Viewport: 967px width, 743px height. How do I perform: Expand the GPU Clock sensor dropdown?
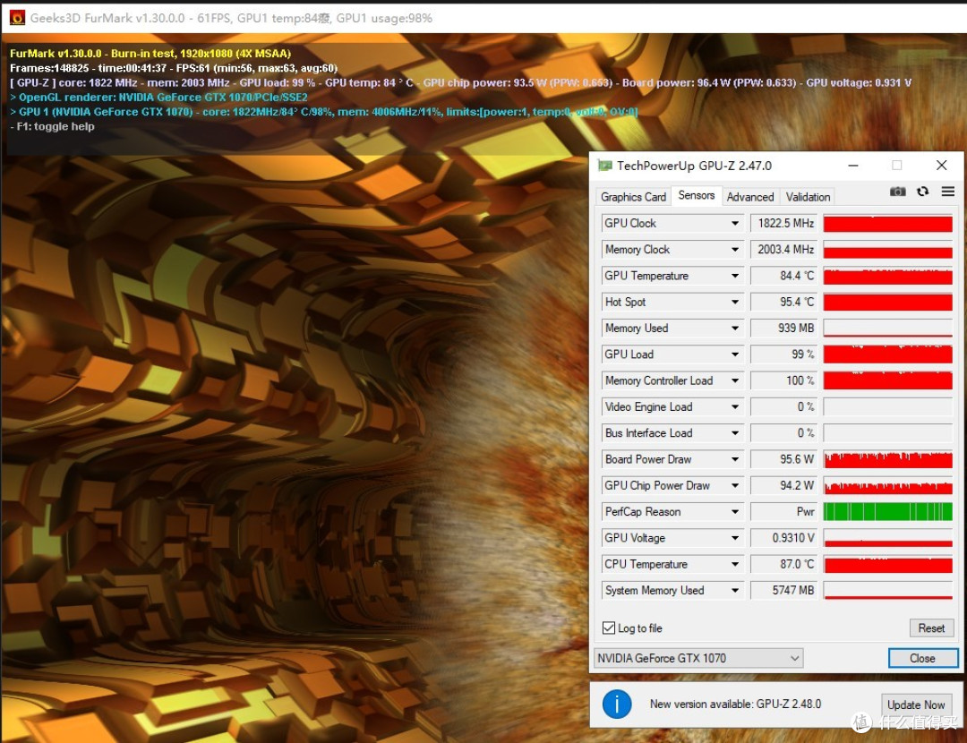735,224
